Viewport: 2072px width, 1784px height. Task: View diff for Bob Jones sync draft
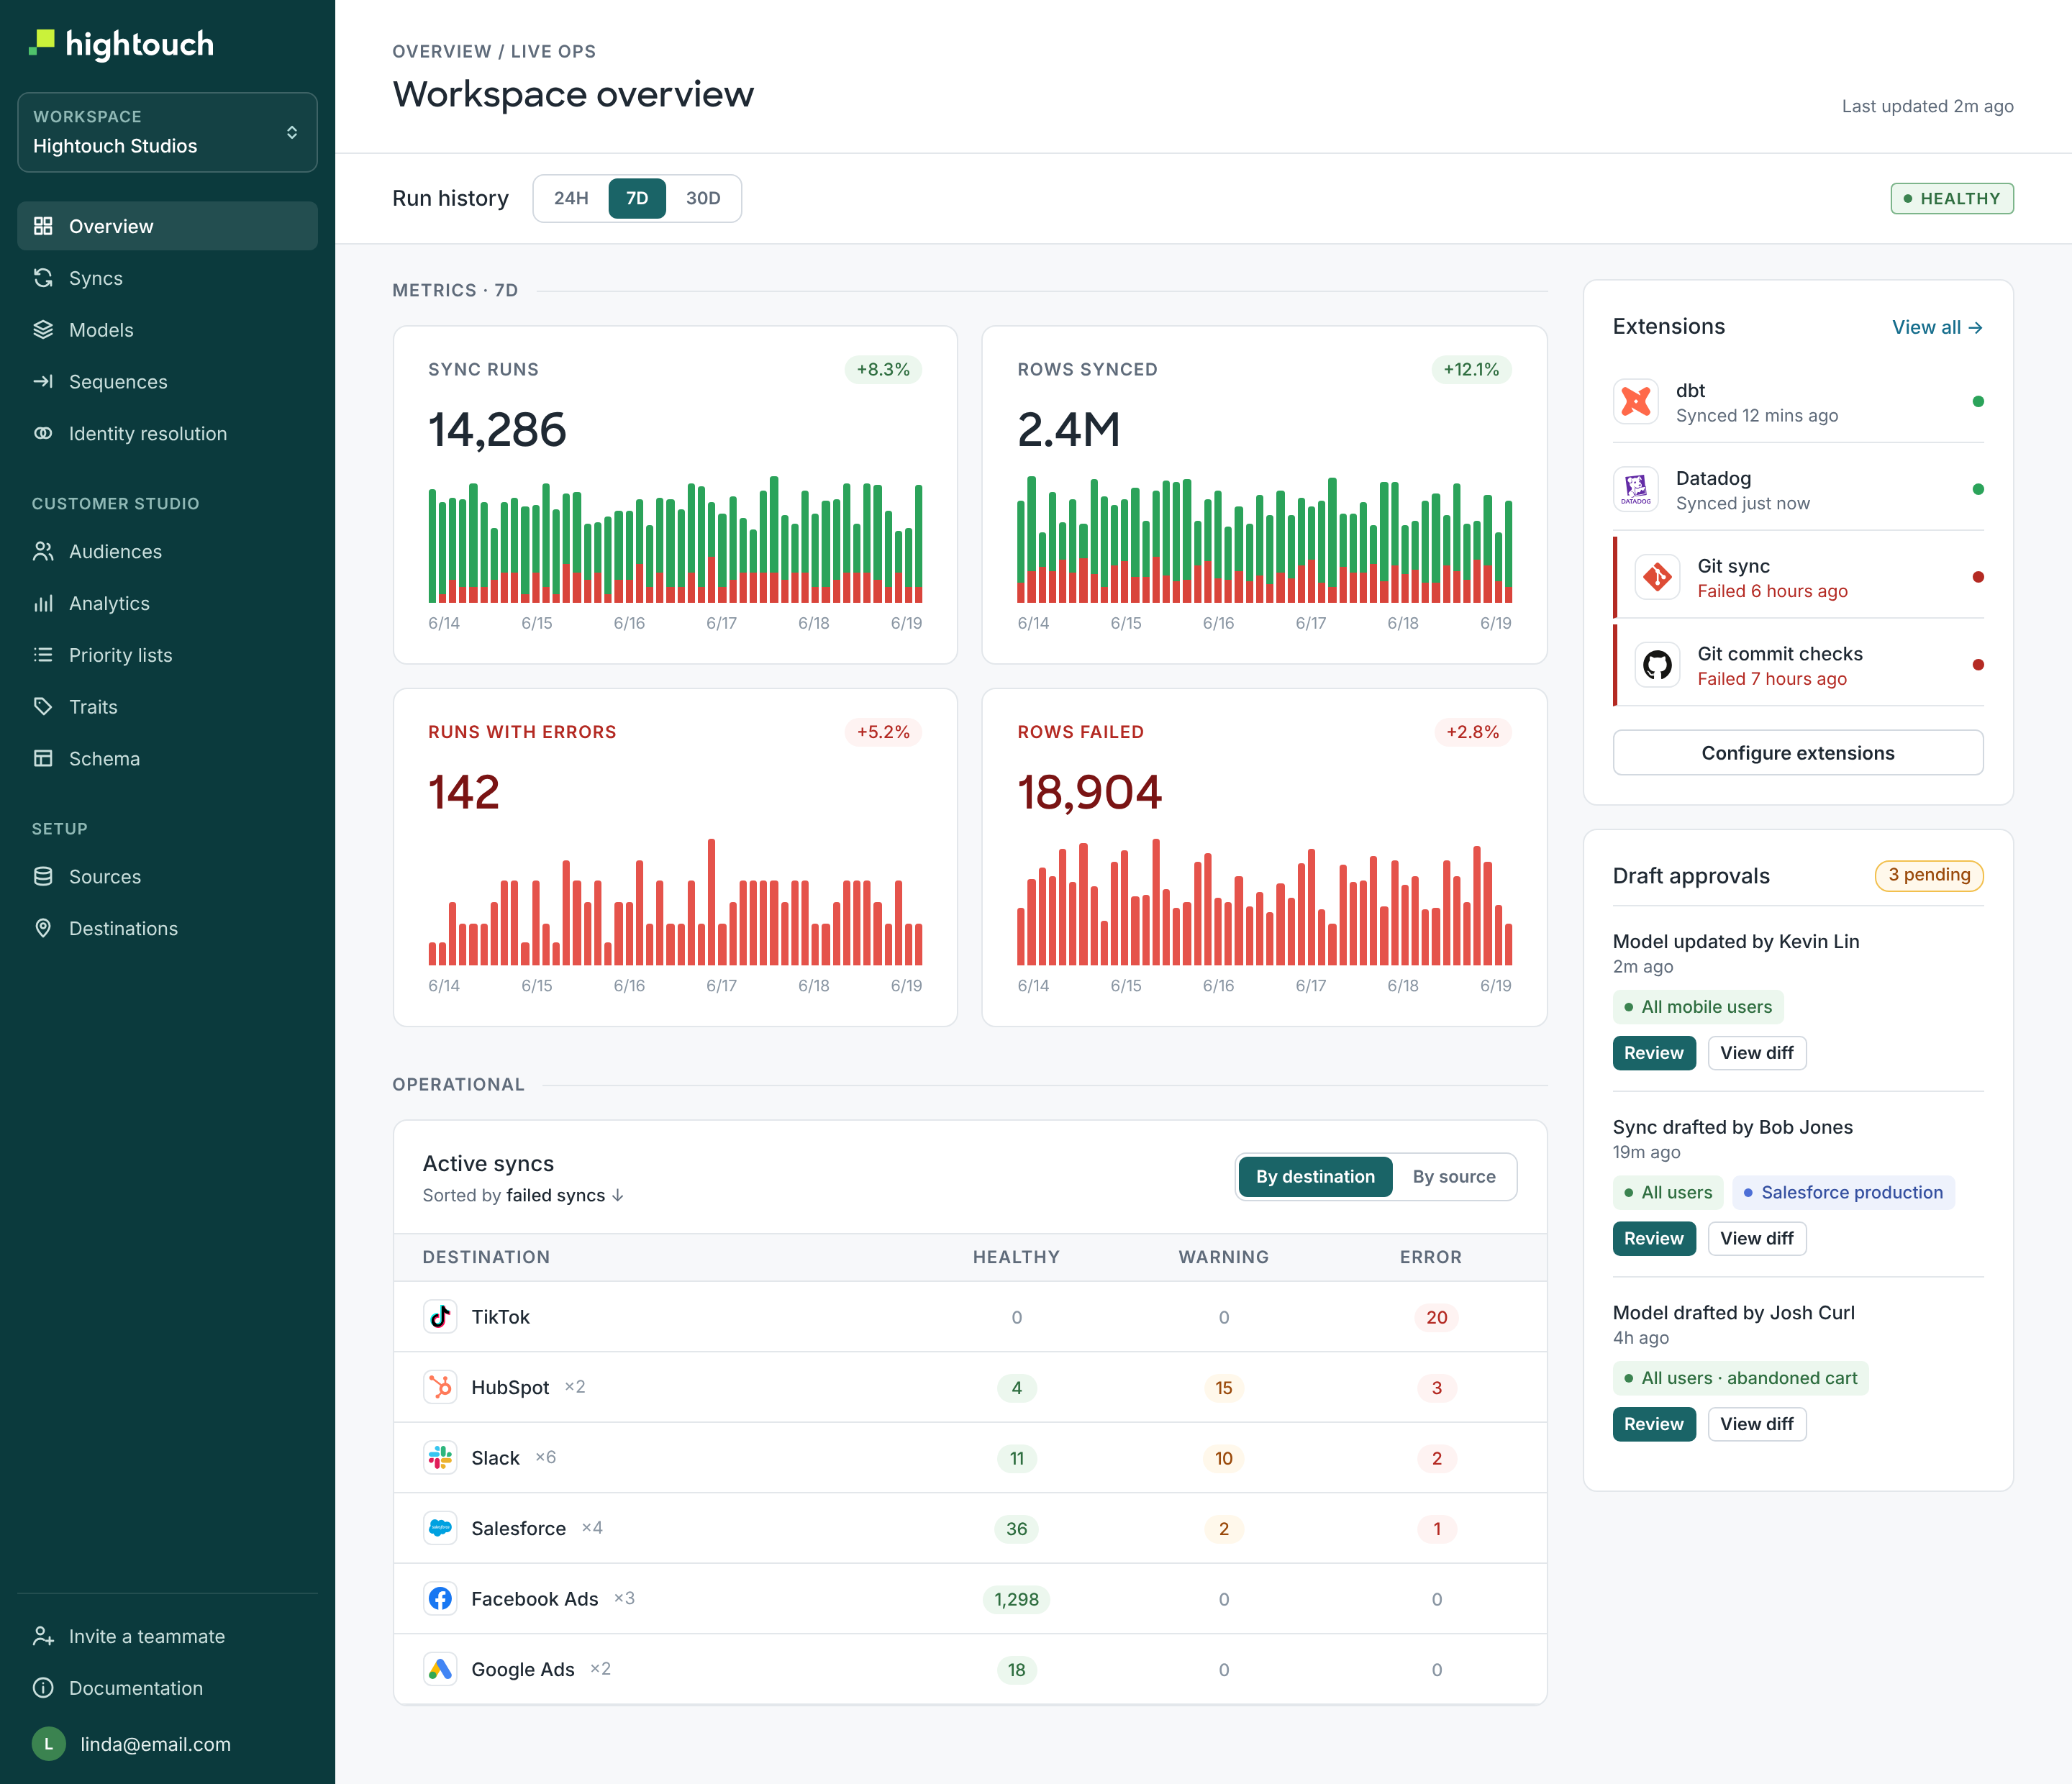pos(1756,1239)
